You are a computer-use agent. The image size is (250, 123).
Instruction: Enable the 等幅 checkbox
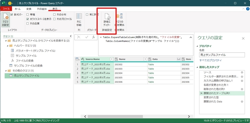coord(27,15)
